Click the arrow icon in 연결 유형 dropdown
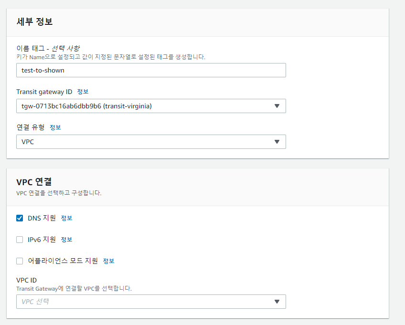The image size is (405, 325). [277, 142]
